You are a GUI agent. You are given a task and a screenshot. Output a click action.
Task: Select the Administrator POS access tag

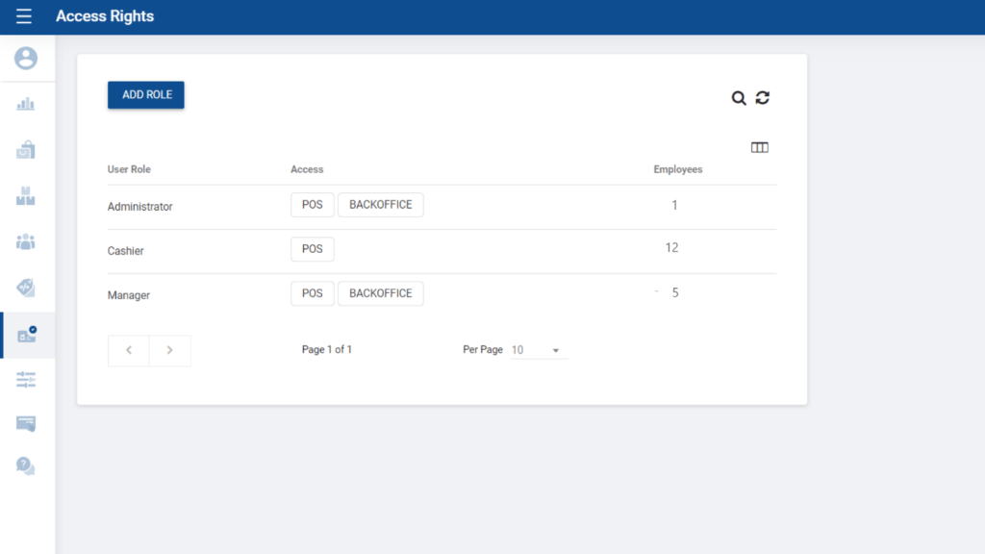[x=313, y=205]
